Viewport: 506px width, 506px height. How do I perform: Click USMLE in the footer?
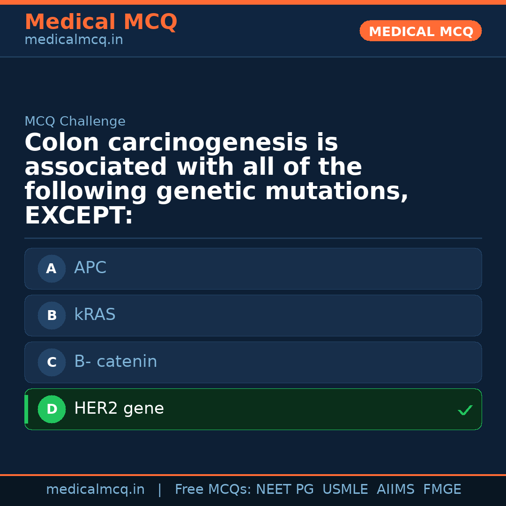345,490
